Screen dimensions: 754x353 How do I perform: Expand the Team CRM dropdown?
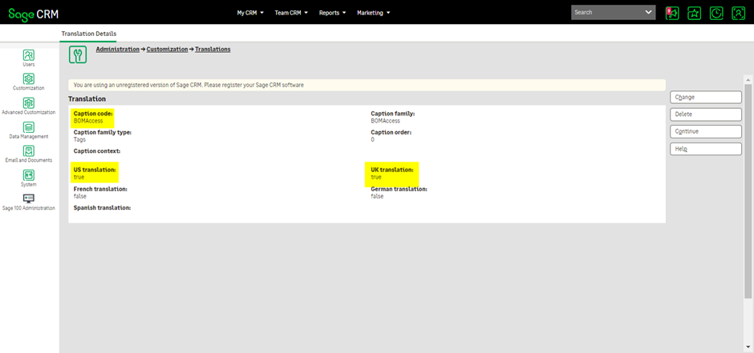[291, 13]
